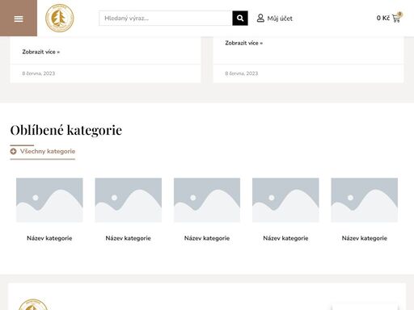Open Zobrazit více in right article card
414x310 pixels.
point(244,43)
